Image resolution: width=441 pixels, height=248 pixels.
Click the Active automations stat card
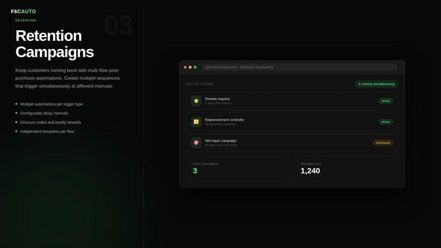[x=238, y=169]
